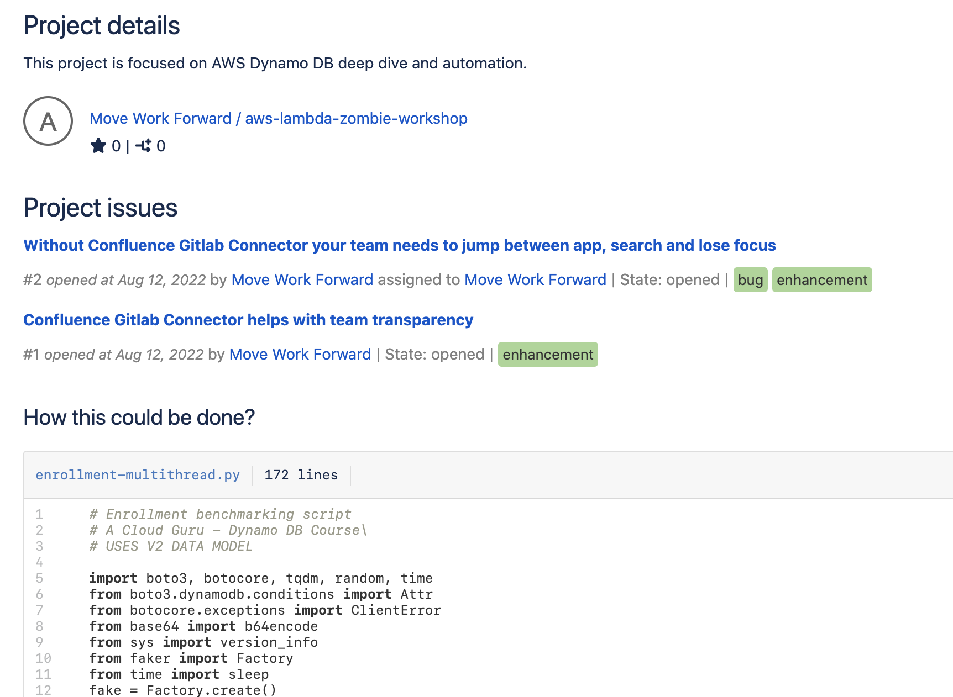Open the enrollment-multithread.py file link
Screen dimensions: 953x697
click(x=138, y=474)
